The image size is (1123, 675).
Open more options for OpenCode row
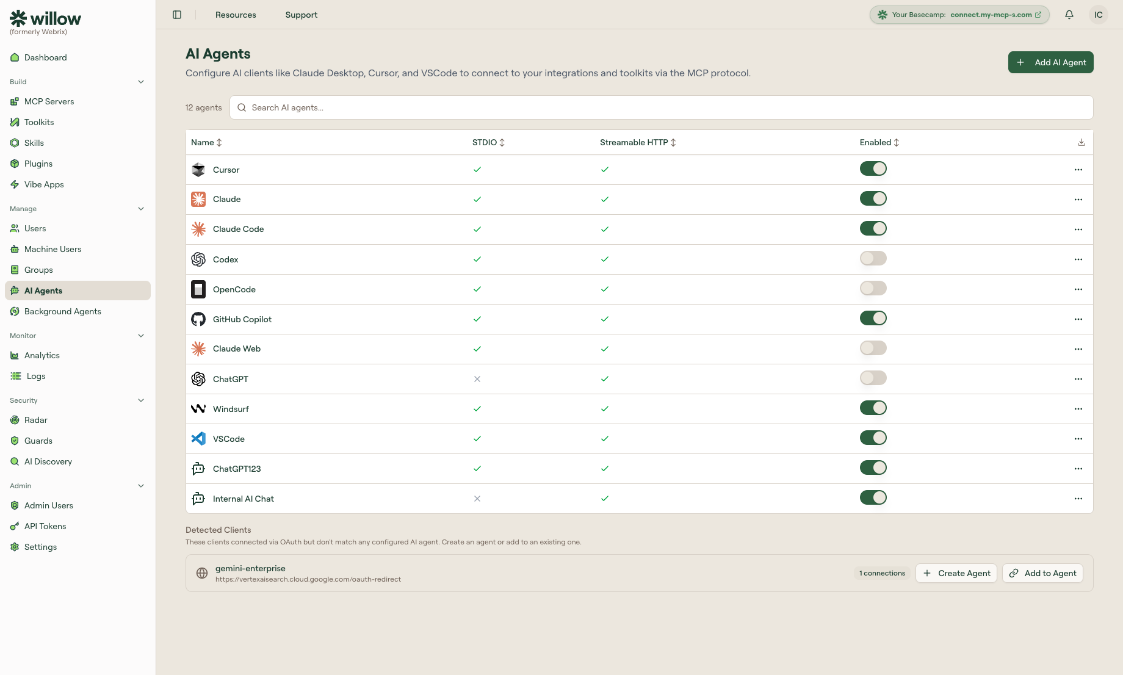tap(1078, 289)
